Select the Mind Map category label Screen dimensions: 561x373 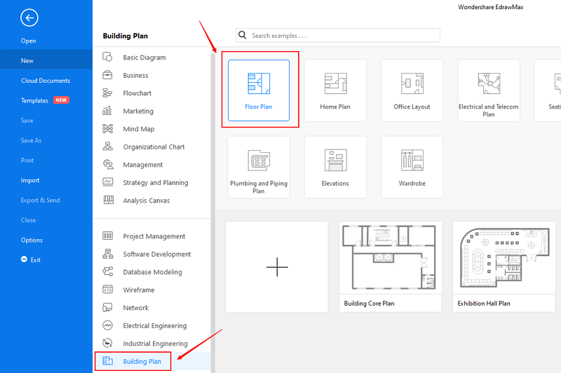click(x=138, y=129)
